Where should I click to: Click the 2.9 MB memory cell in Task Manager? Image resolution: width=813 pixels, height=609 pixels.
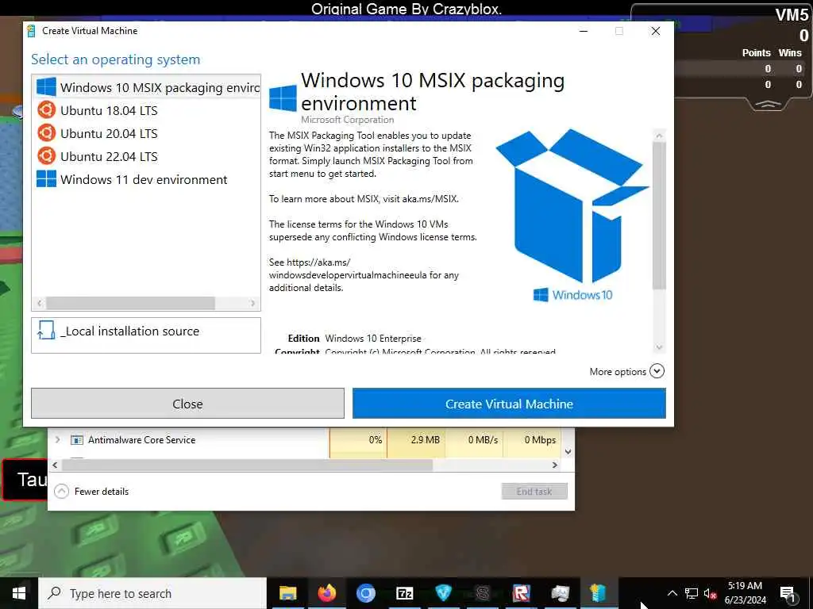416,439
